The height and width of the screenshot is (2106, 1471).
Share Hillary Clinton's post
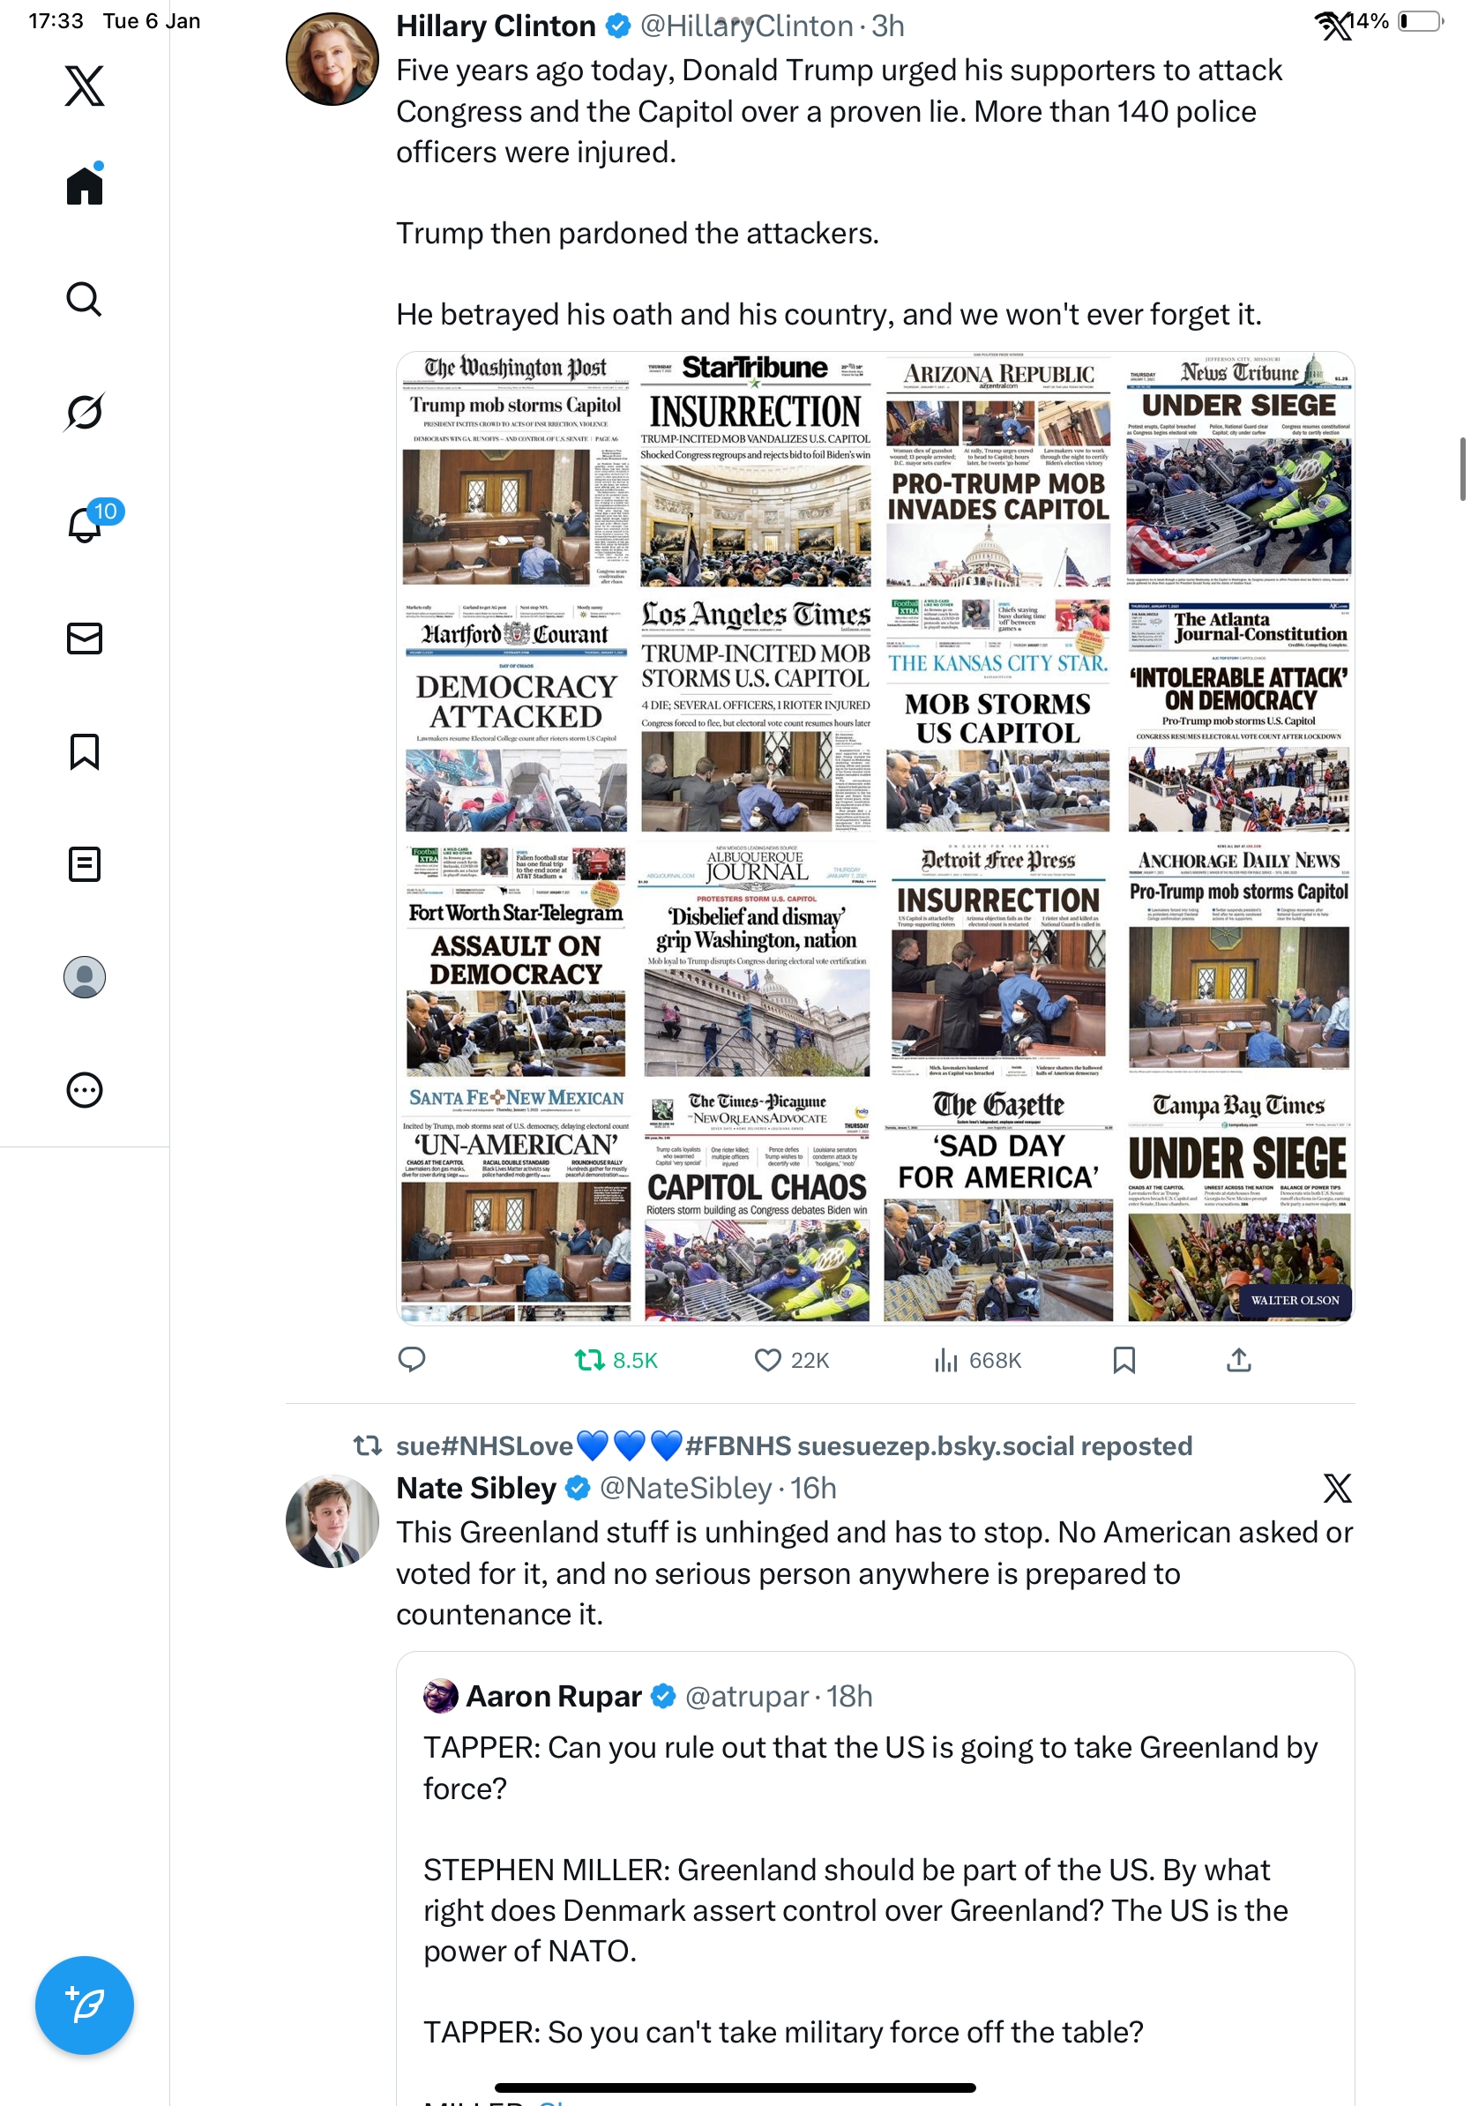1238,1359
